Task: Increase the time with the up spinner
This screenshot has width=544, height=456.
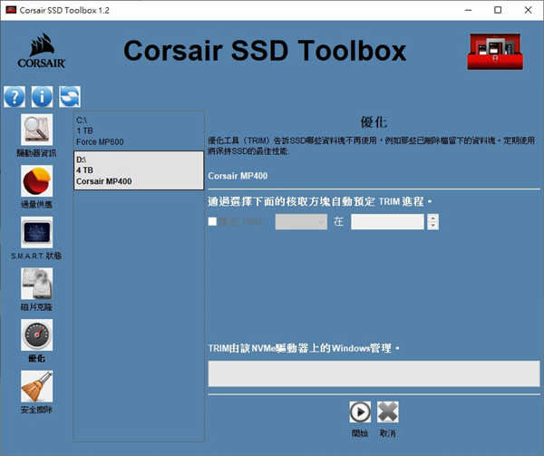Action: pyautogui.click(x=432, y=218)
